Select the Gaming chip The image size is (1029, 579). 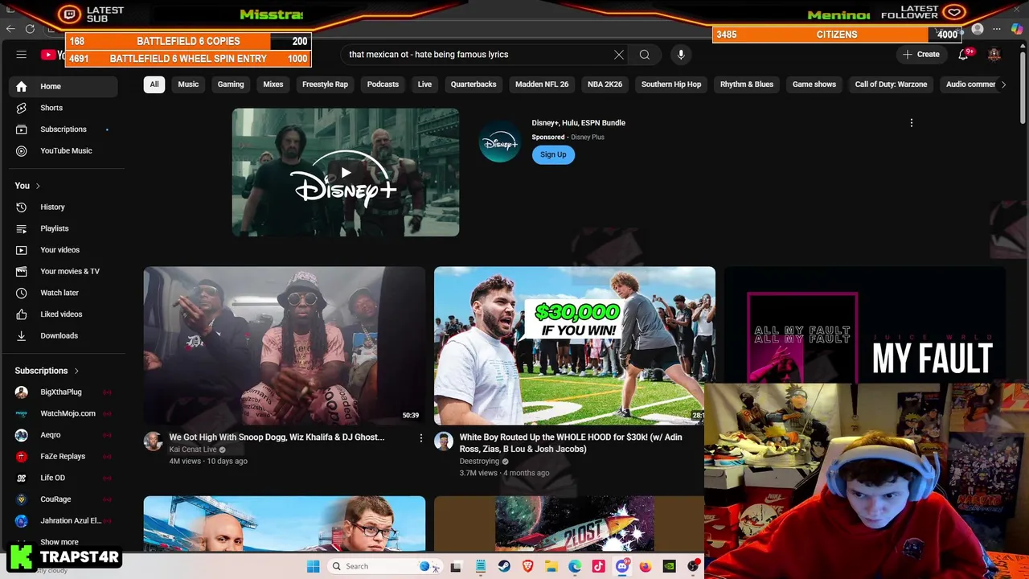[x=231, y=84]
